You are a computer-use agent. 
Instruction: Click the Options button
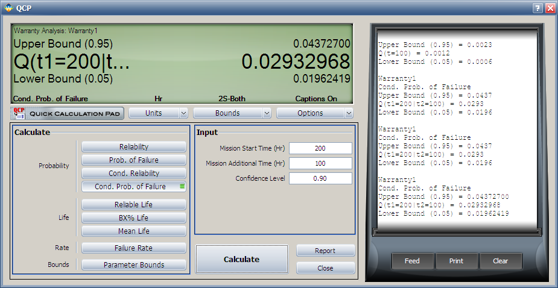pos(310,113)
